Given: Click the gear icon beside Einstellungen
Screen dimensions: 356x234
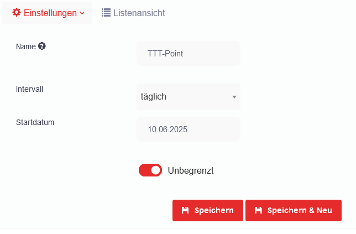Looking at the screenshot, I should [x=17, y=13].
